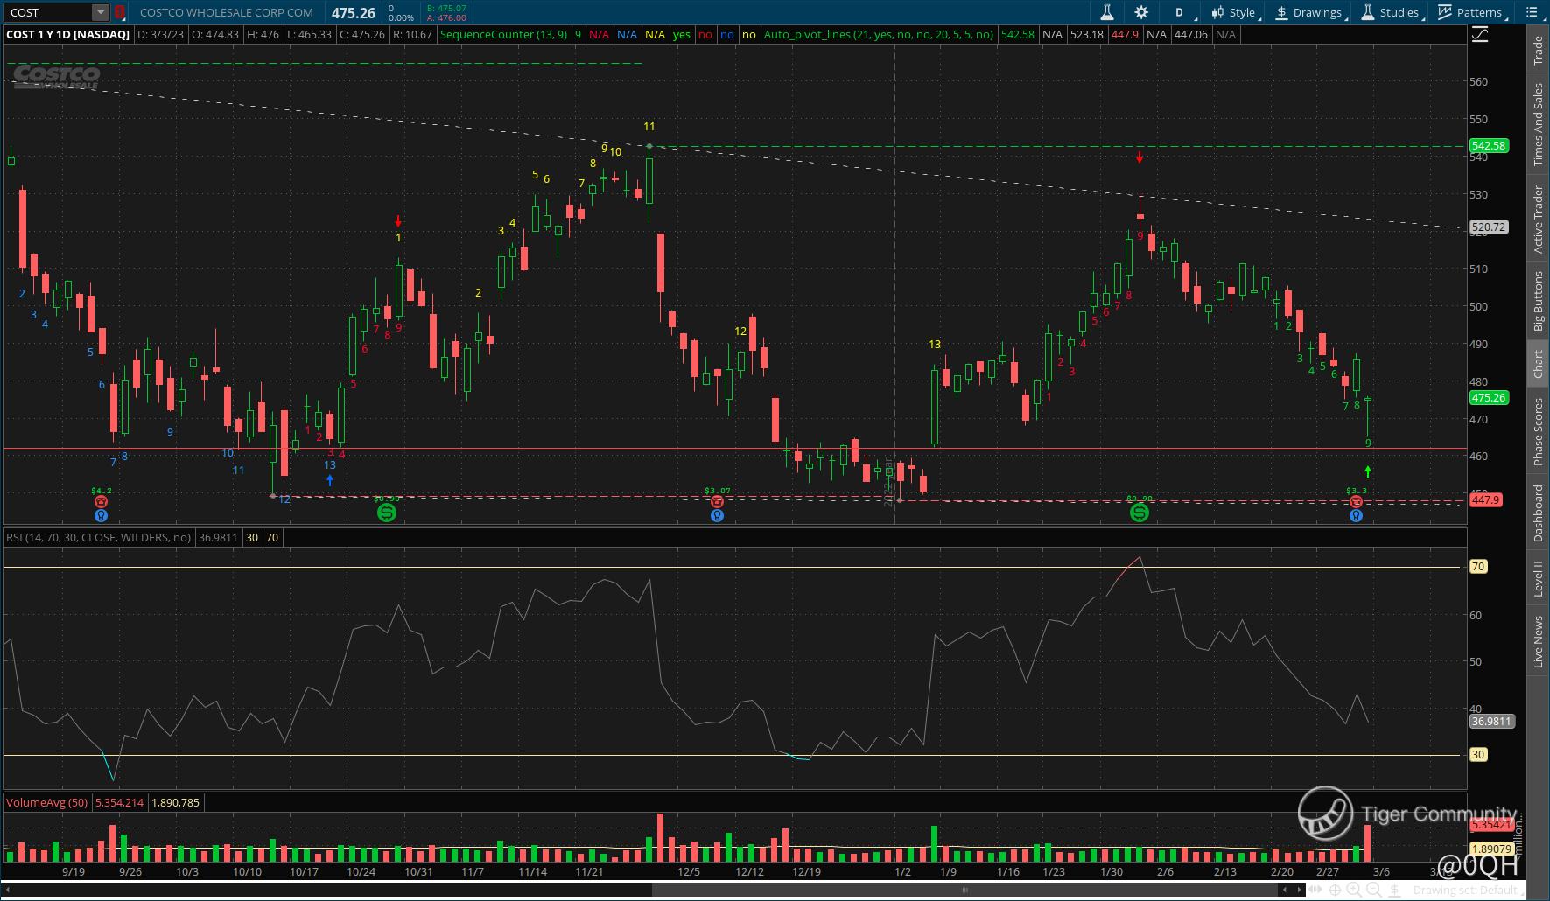
Task: Click the RSI (14, 70, 30, CLOSE, WILDERS, no) label
Action: [x=98, y=537]
